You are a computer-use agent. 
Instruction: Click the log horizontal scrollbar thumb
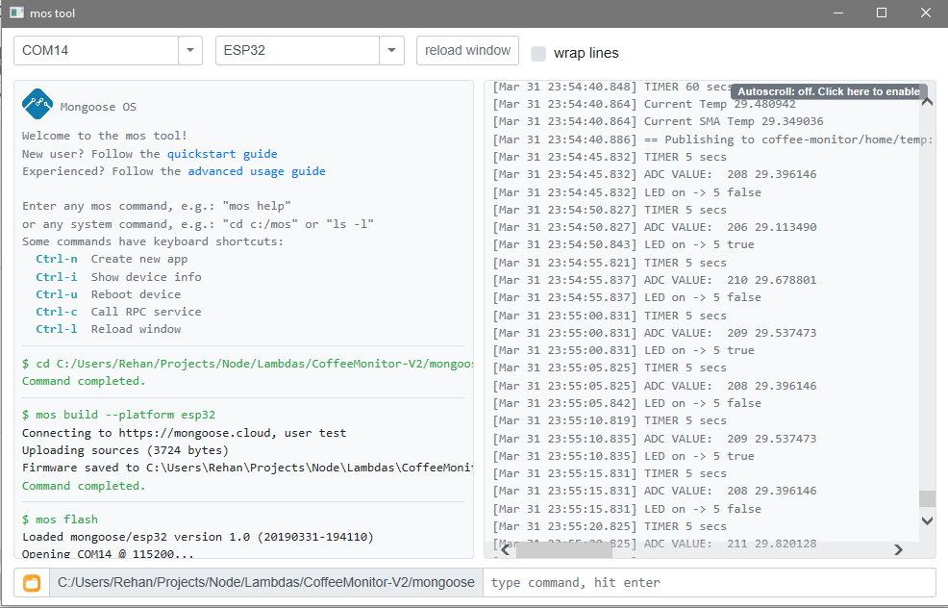pos(564,549)
